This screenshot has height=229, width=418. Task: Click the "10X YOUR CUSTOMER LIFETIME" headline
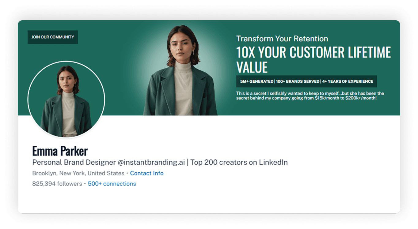(313, 52)
